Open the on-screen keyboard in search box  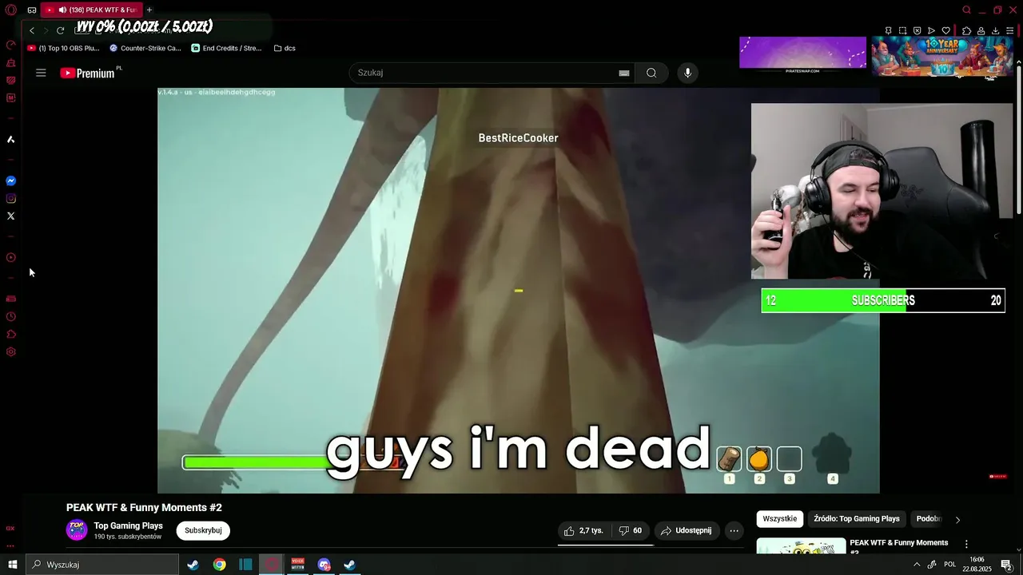point(624,73)
